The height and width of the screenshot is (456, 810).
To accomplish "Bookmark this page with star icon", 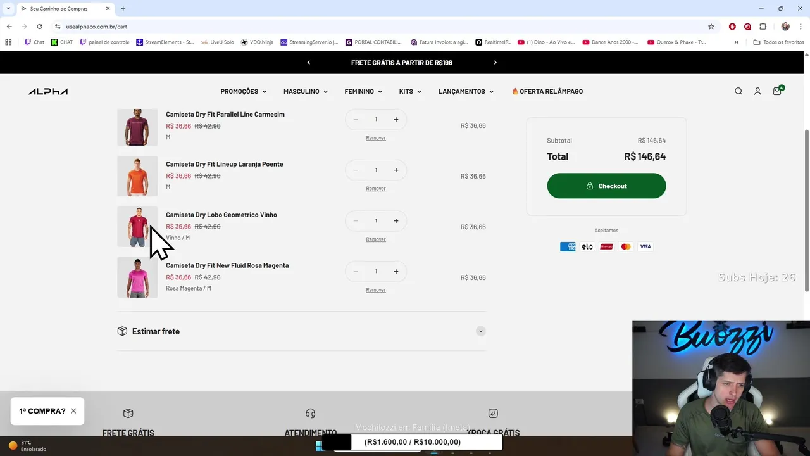I will (711, 27).
